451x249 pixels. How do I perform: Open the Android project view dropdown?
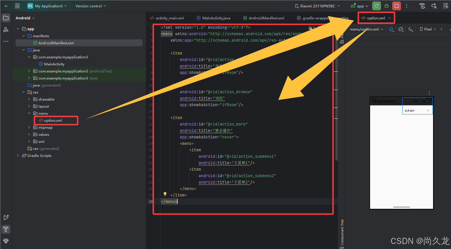(25, 18)
